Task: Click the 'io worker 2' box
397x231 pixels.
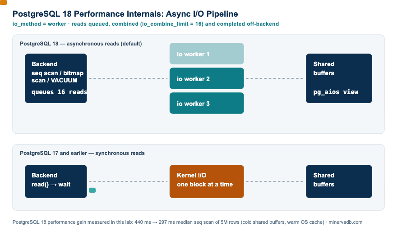Action: (x=207, y=78)
